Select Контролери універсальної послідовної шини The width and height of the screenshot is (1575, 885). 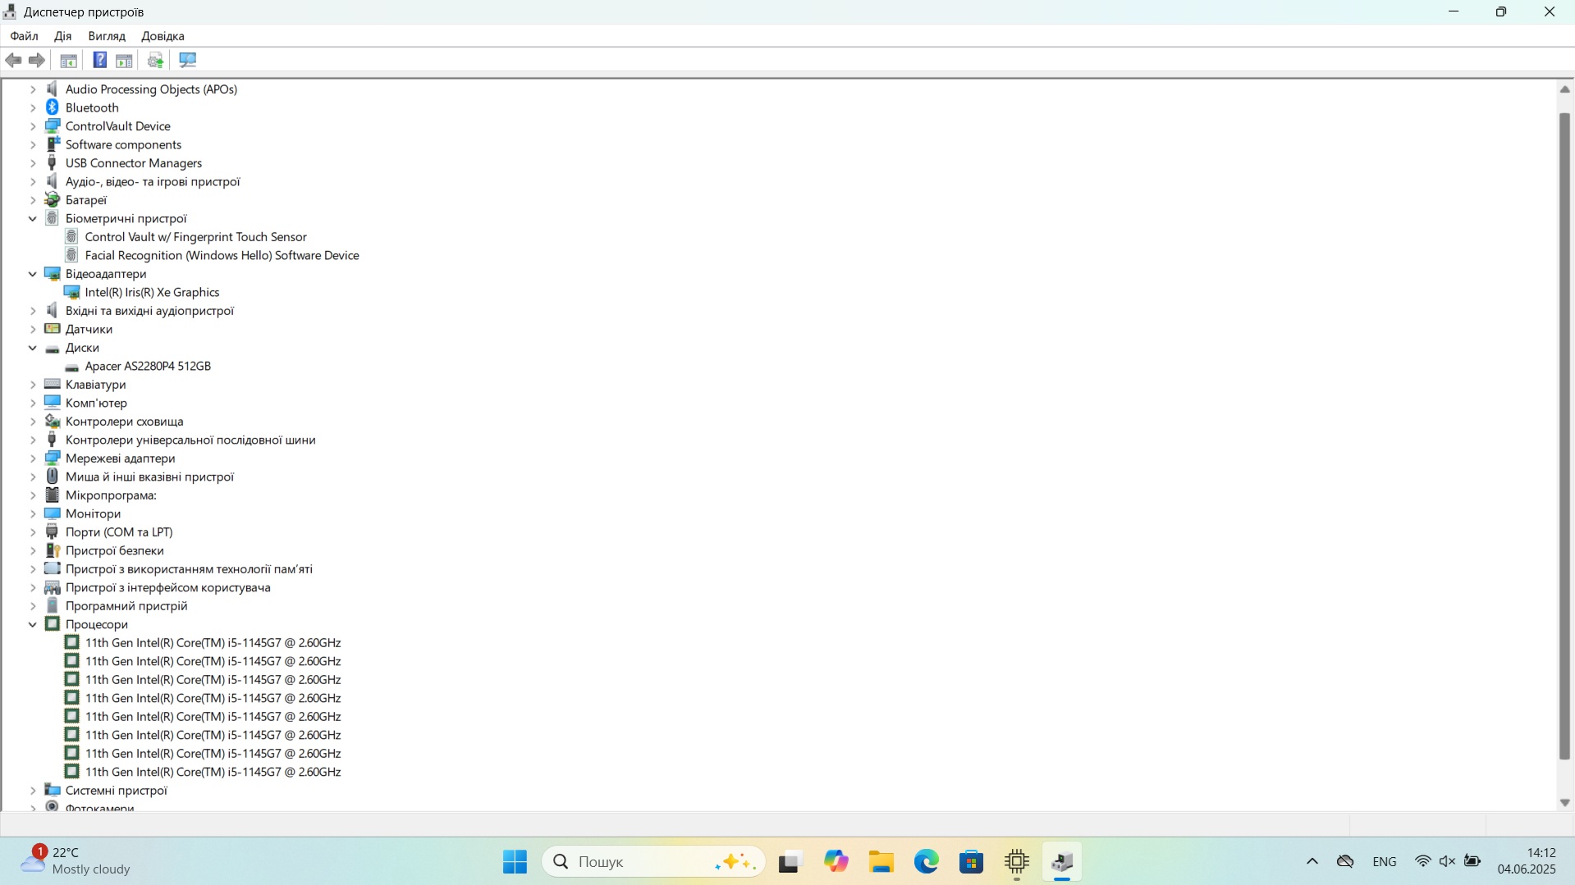tap(190, 440)
